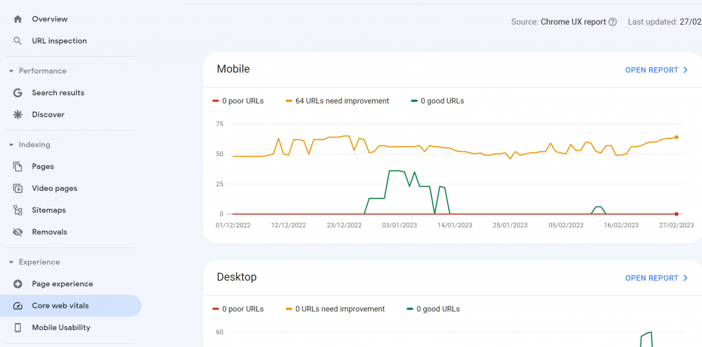
Task: Click the Mobile Usability phone icon
Action: pos(17,328)
